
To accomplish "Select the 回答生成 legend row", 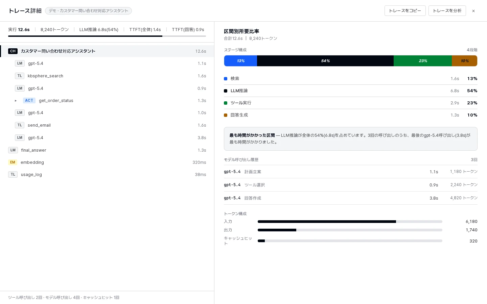I will tap(351, 115).
